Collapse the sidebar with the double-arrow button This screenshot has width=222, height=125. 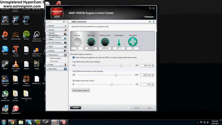[67, 22]
